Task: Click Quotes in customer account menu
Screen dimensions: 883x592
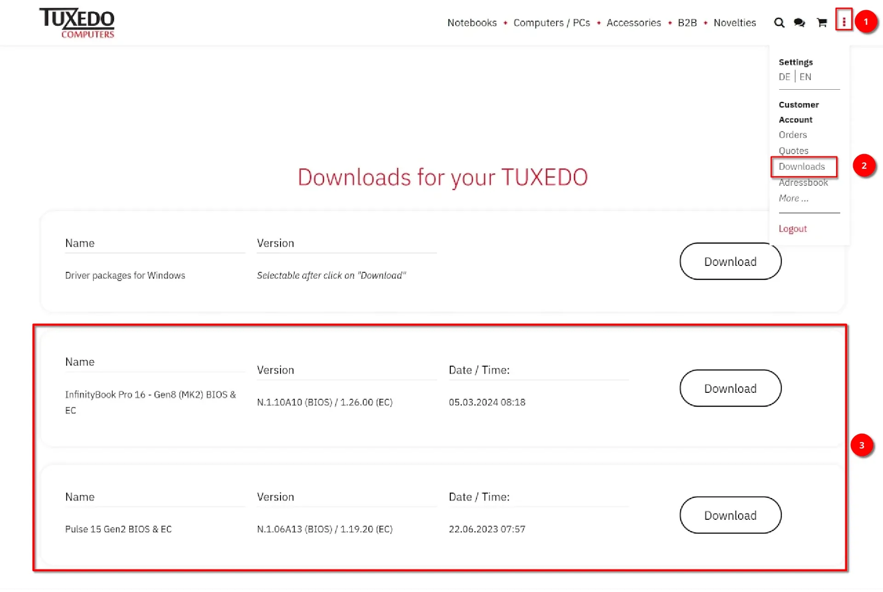Action: coord(793,150)
